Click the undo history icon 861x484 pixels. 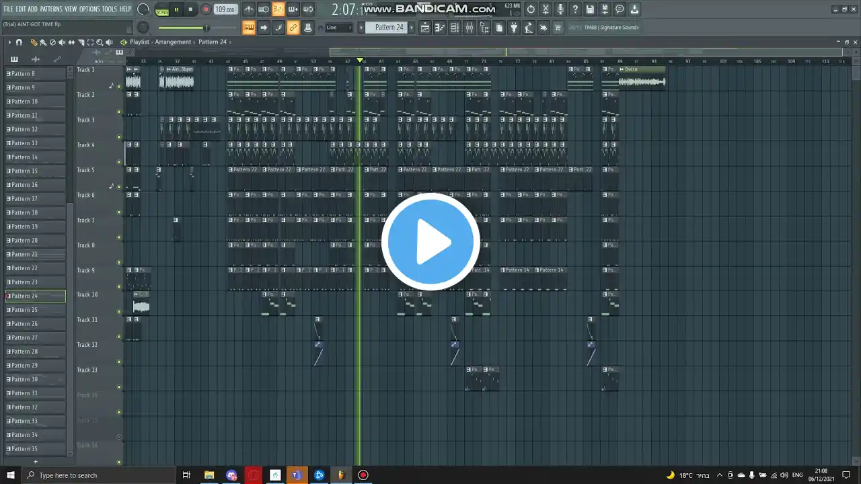(531, 9)
